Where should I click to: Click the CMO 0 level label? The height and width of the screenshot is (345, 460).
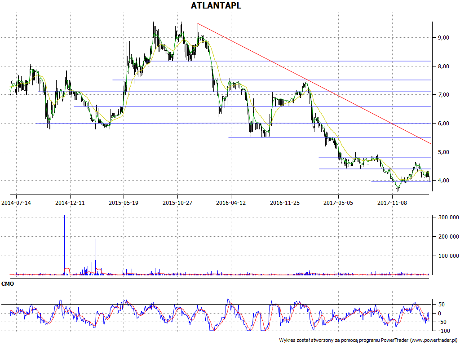pyautogui.click(x=439, y=313)
